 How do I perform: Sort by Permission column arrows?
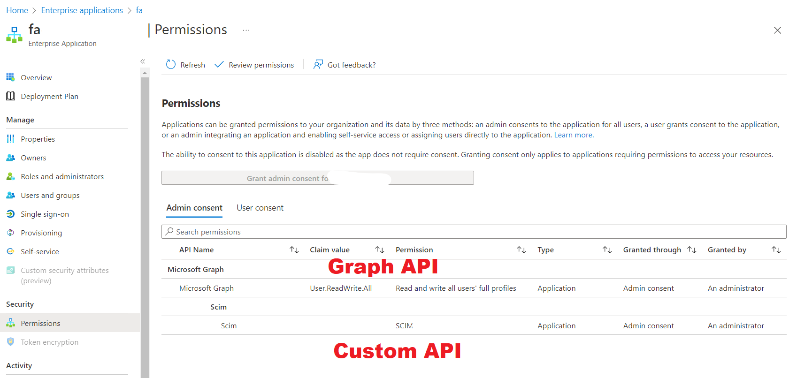(x=521, y=249)
